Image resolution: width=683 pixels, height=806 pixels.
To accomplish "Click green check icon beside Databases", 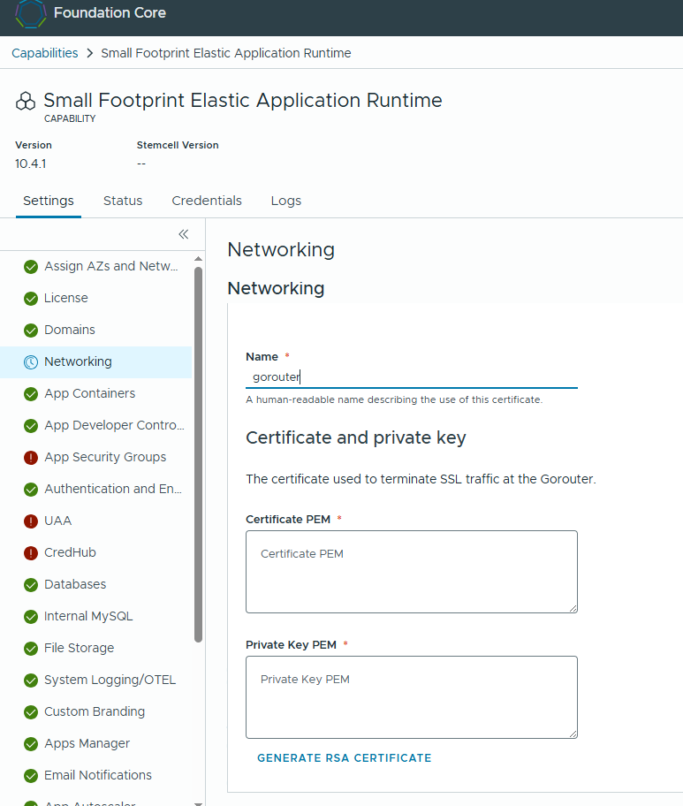I will coord(31,585).
